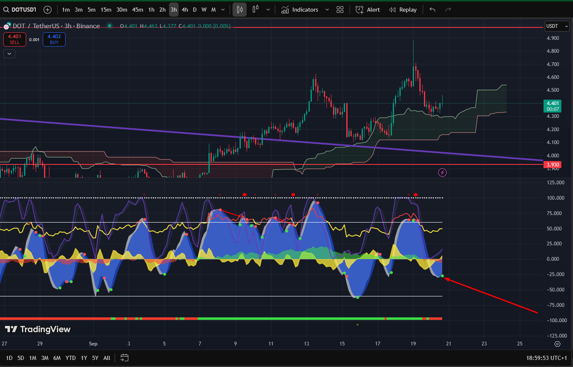Open the indicator templates grid icon

[340, 10]
